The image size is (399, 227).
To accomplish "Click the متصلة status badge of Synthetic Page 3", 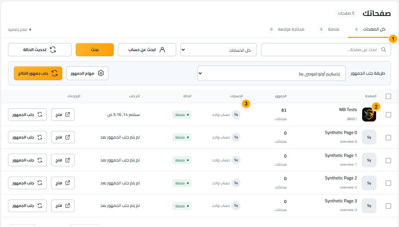I will click(x=182, y=206).
